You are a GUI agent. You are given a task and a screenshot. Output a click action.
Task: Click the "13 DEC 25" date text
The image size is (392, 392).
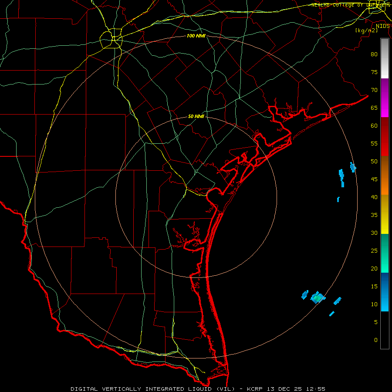(x=284, y=389)
